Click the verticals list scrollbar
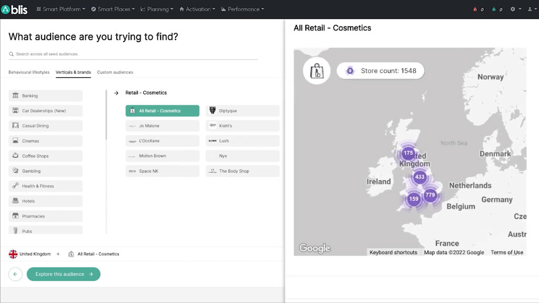This screenshot has height=303, width=539. [106, 115]
